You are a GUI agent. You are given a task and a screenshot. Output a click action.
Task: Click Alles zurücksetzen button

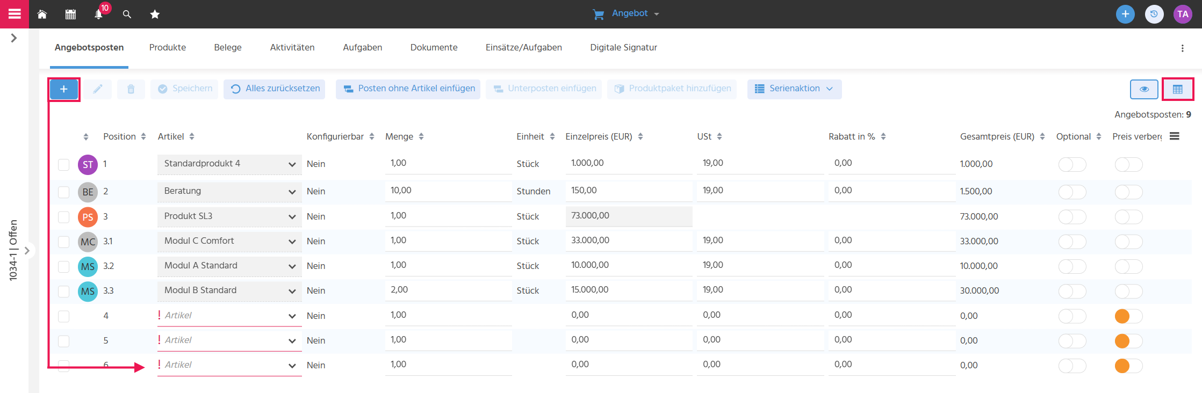275,89
